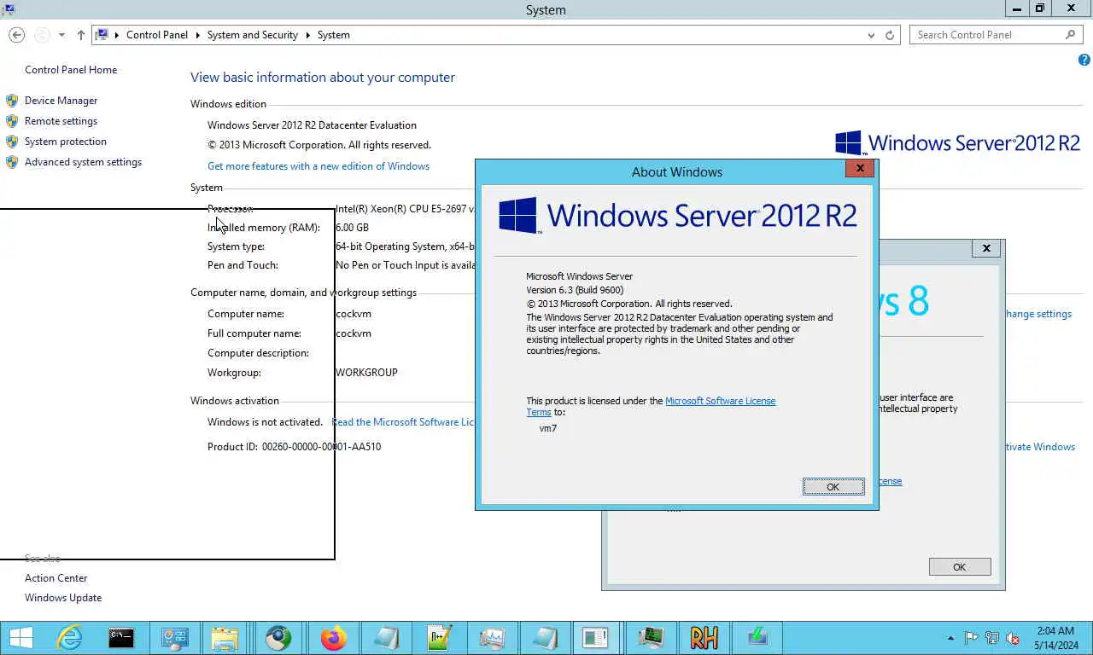
Task: Open Microsoft Software License link in About Windows
Action: 721,401
